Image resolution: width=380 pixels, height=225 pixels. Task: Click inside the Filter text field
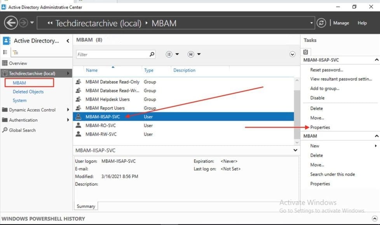point(112,54)
